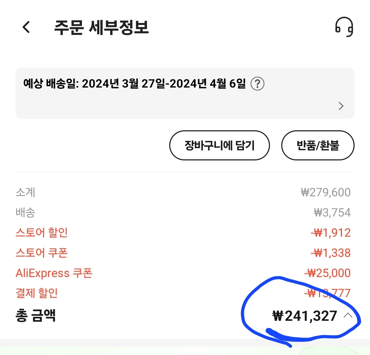Click total amount ₩241,327
370x355 pixels.
304,316
